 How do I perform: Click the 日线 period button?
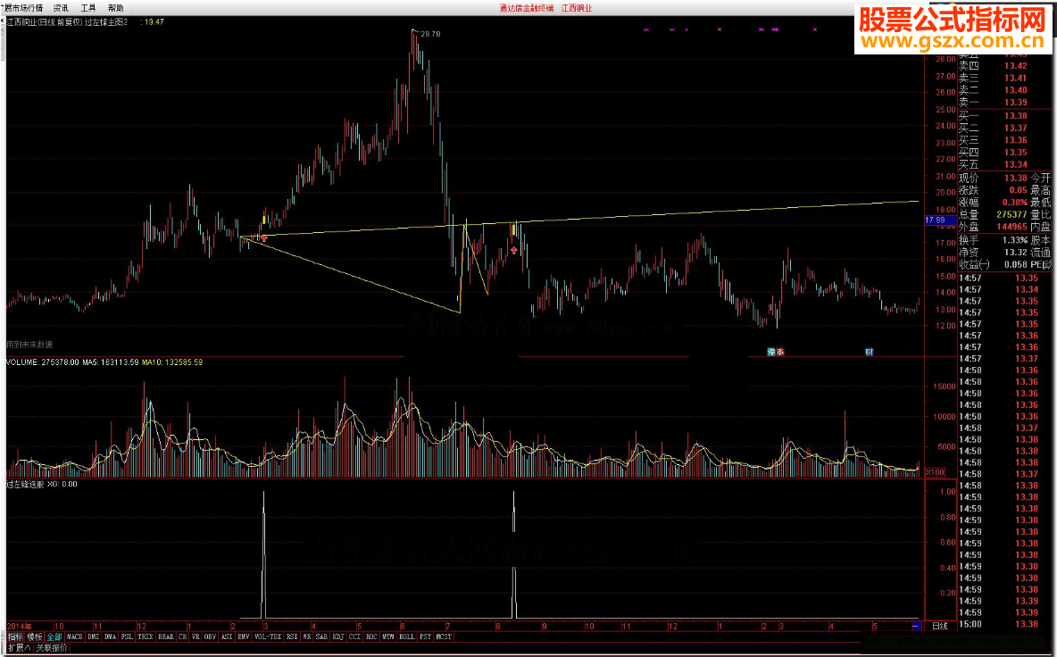pos(940,626)
